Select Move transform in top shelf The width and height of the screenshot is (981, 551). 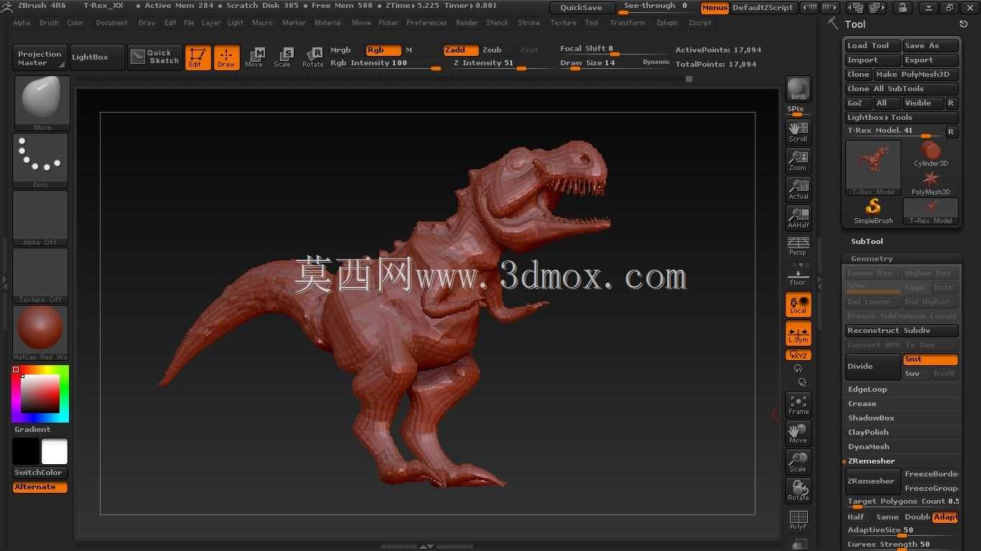(254, 57)
